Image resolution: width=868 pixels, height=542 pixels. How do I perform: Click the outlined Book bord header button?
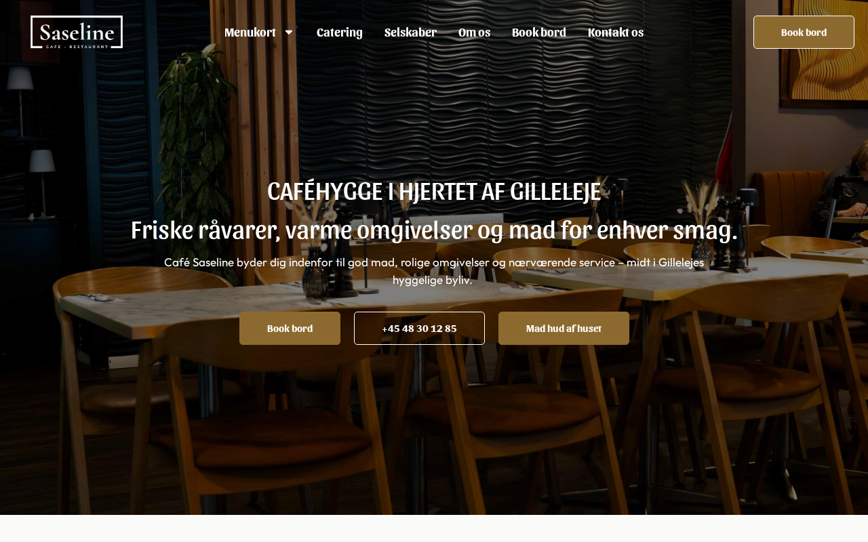[x=804, y=32]
